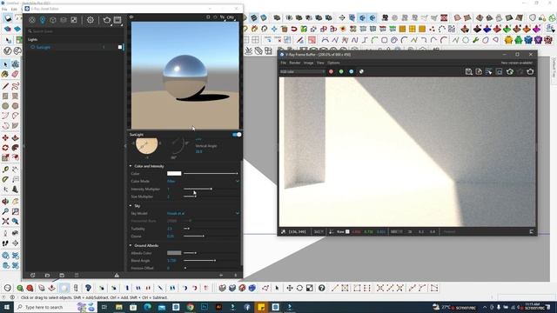Viewport: 557px width, 313px height.
Task: Open the Albedo Color swatch
Action: tap(174, 253)
